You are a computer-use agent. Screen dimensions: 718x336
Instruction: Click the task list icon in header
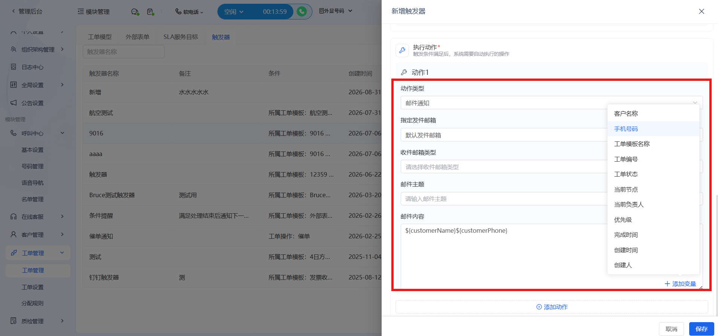click(150, 12)
